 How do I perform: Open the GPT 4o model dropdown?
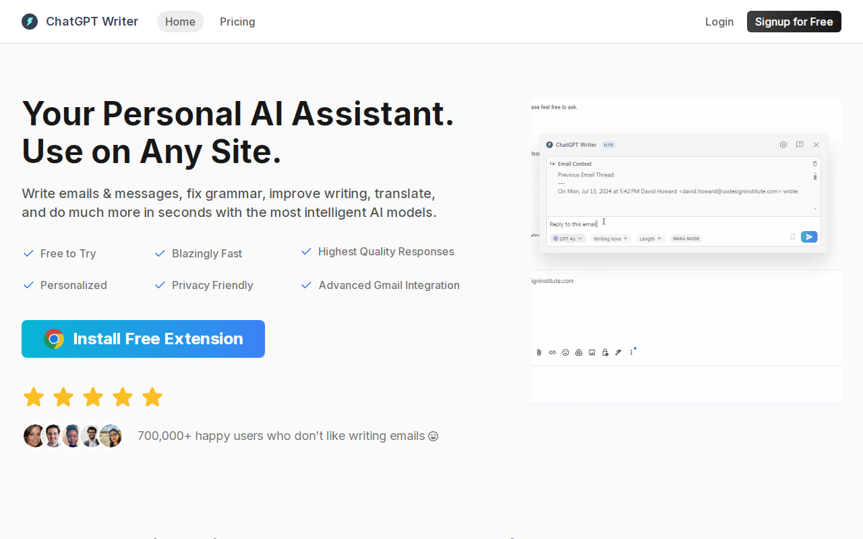568,239
